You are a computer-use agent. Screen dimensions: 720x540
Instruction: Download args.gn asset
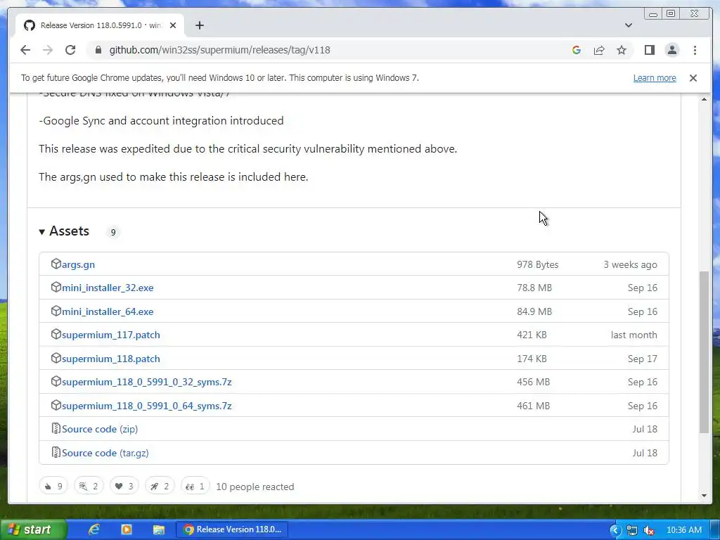point(78,264)
